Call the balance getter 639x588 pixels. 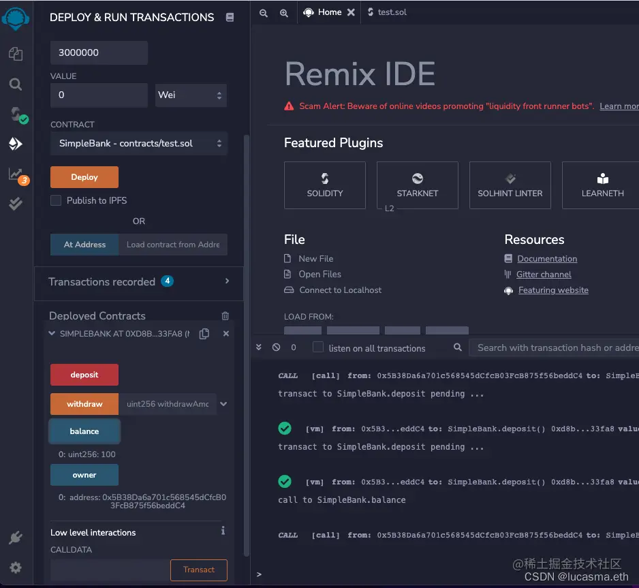coord(84,431)
